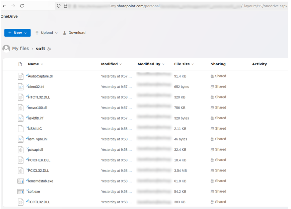Click the 383 KB file size cell
The height and width of the screenshot is (209, 291).
coord(179,202)
